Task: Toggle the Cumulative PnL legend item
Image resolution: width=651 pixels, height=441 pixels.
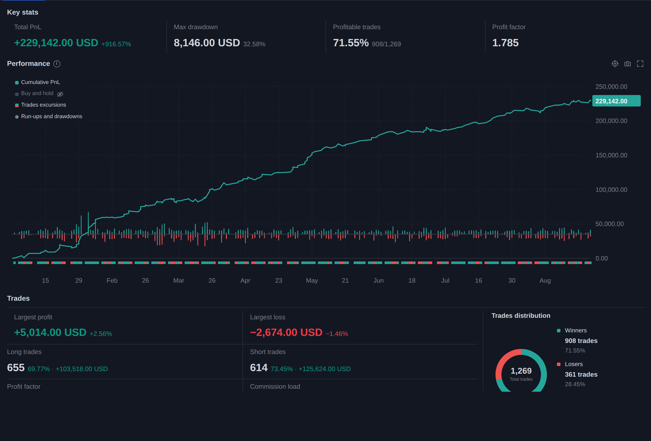Action: coord(37,82)
